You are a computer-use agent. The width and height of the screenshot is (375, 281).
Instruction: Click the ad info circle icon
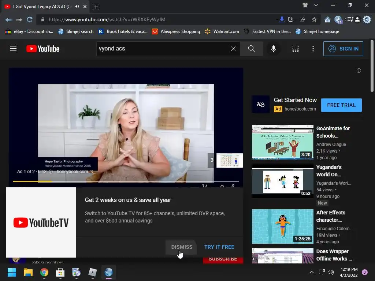pos(51,172)
